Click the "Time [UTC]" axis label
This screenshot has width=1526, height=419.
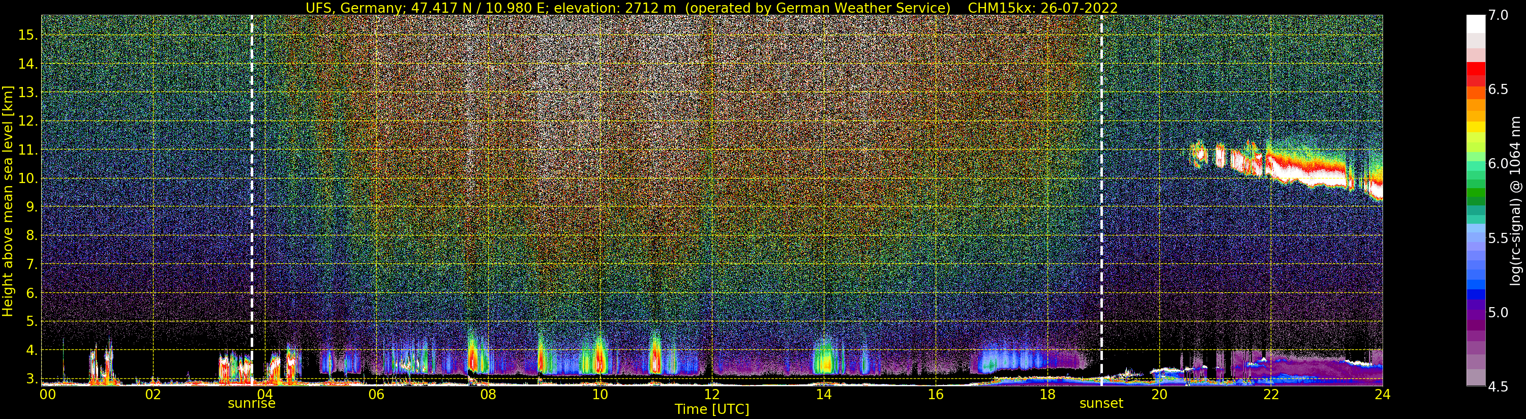pyautogui.click(x=712, y=409)
